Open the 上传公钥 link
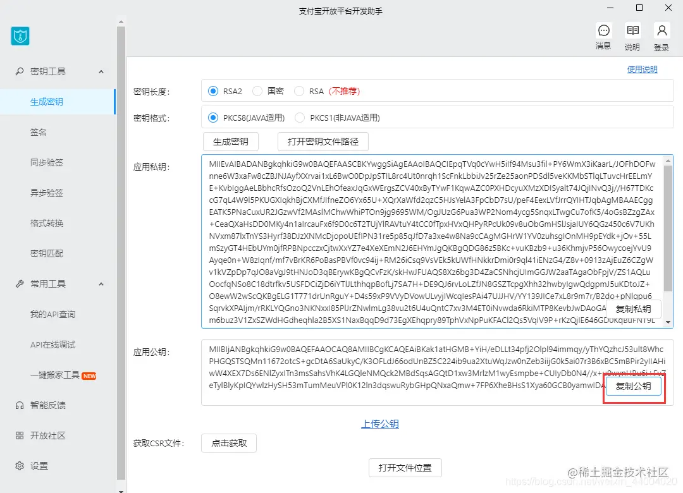683x493 pixels. coord(380,423)
